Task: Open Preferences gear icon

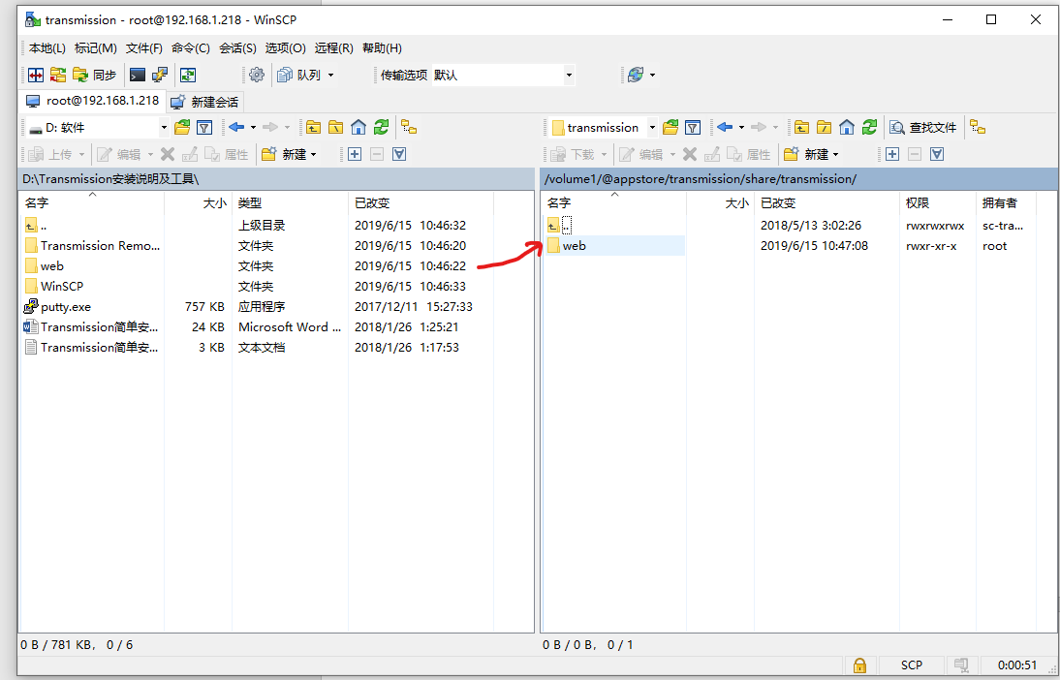Action: tap(256, 75)
